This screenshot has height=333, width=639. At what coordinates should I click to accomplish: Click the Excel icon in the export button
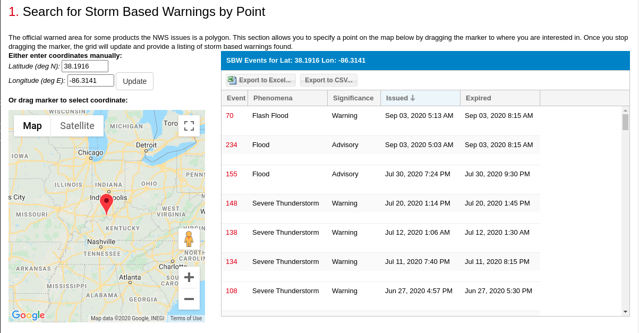232,80
